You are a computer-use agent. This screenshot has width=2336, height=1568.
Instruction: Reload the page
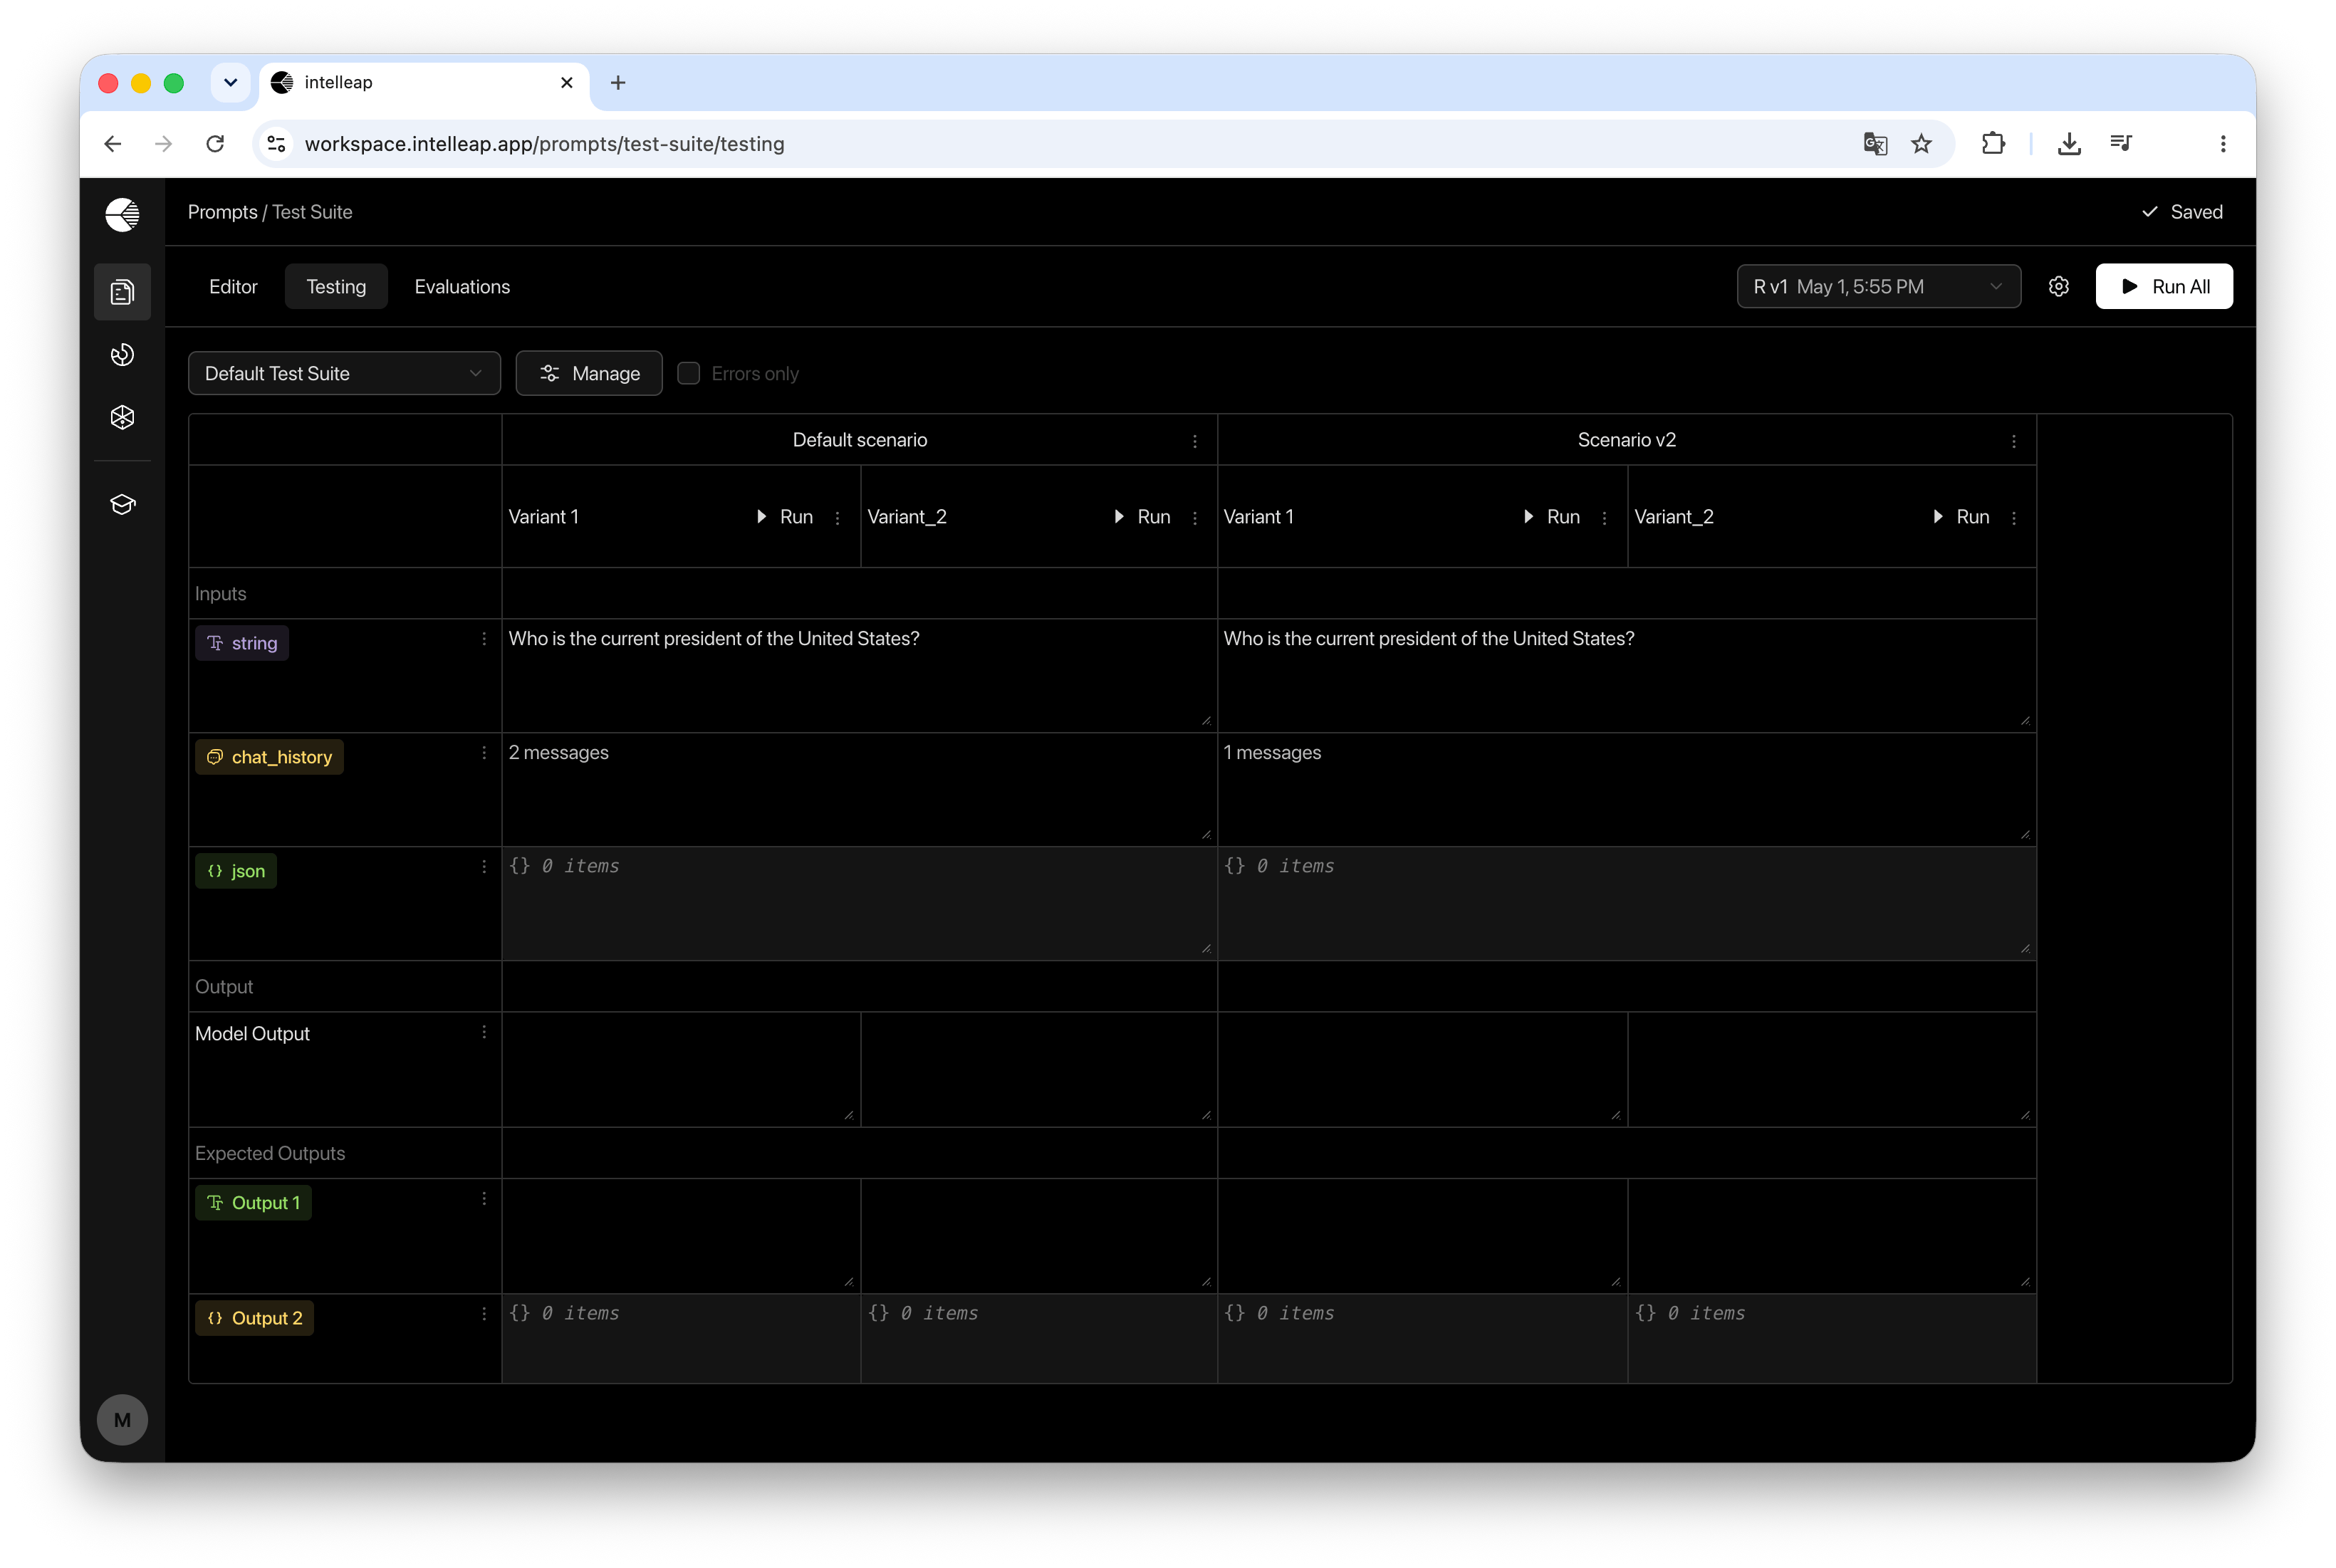tap(215, 144)
